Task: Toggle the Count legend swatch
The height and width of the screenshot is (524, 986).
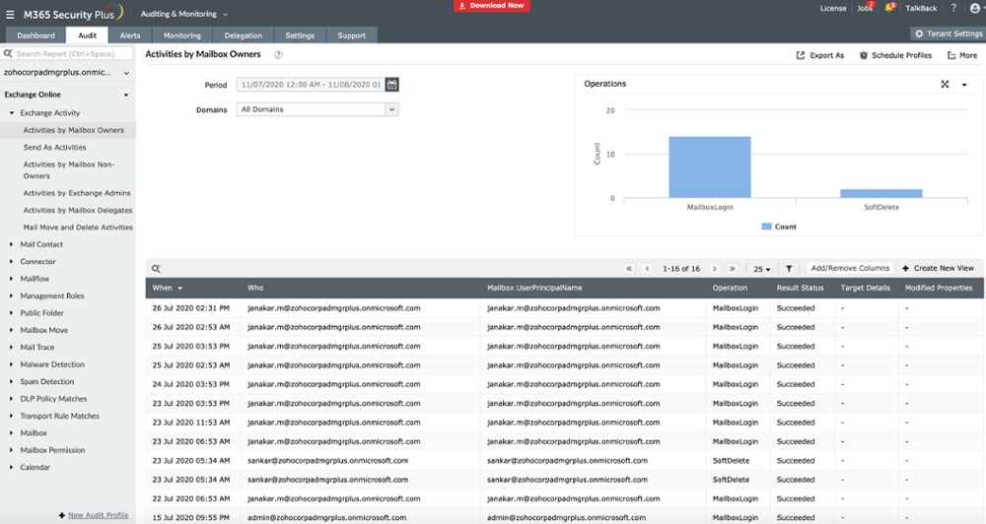Action: 766,227
